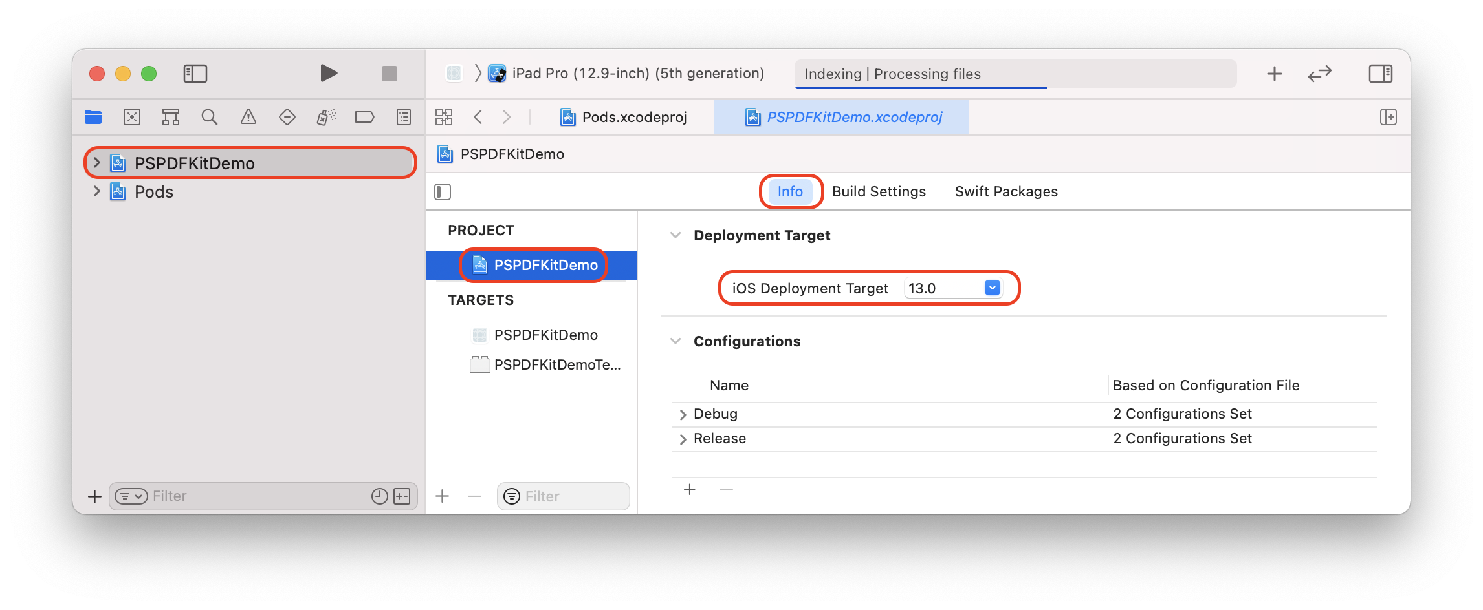Open the Report navigator icon
The image size is (1483, 610).
(404, 117)
